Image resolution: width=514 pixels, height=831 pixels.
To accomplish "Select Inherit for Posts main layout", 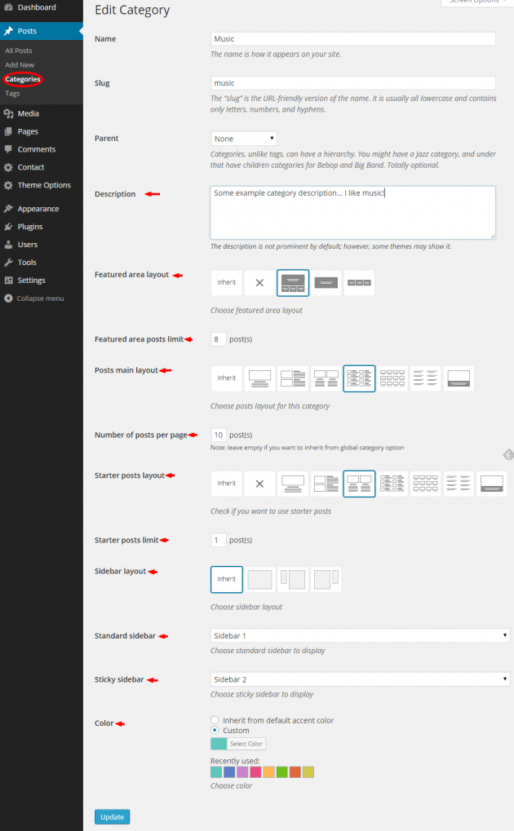I will pyautogui.click(x=227, y=378).
